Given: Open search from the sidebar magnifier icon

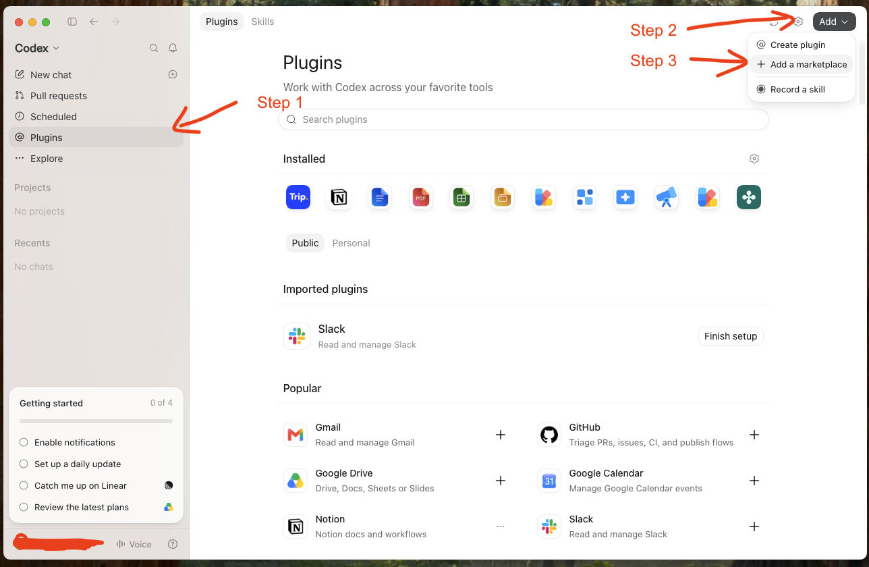Looking at the screenshot, I should click(154, 48).
